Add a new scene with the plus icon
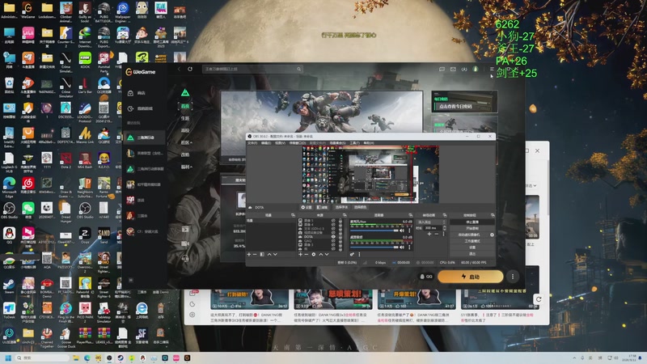 click(249, 254)
